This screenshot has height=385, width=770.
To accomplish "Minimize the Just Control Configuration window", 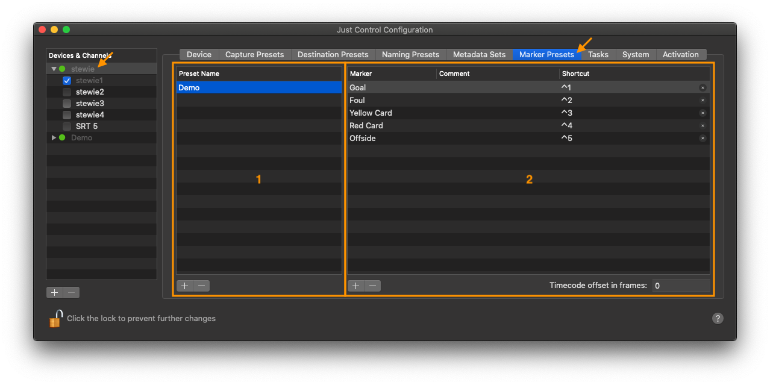I will click(54, 30).
